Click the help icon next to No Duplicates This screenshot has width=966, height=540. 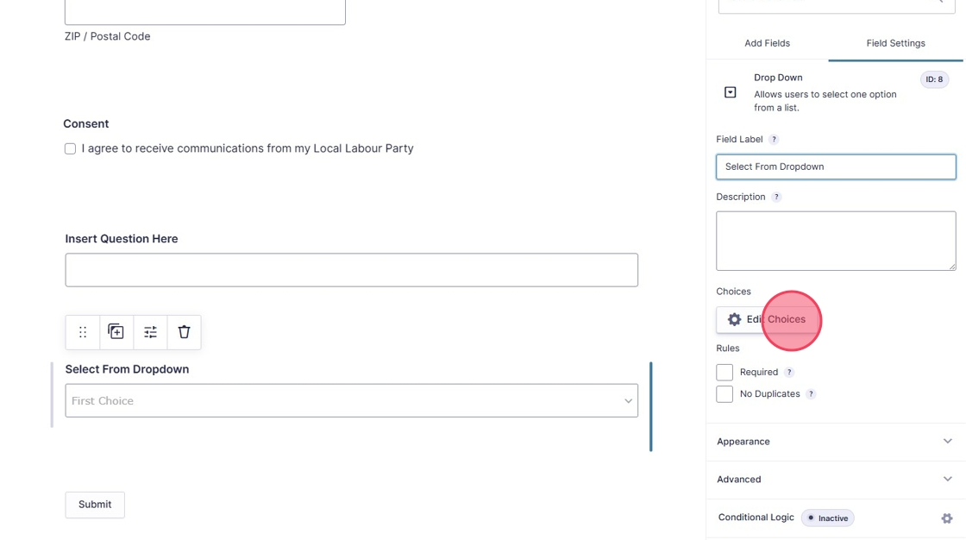[811, 394]
